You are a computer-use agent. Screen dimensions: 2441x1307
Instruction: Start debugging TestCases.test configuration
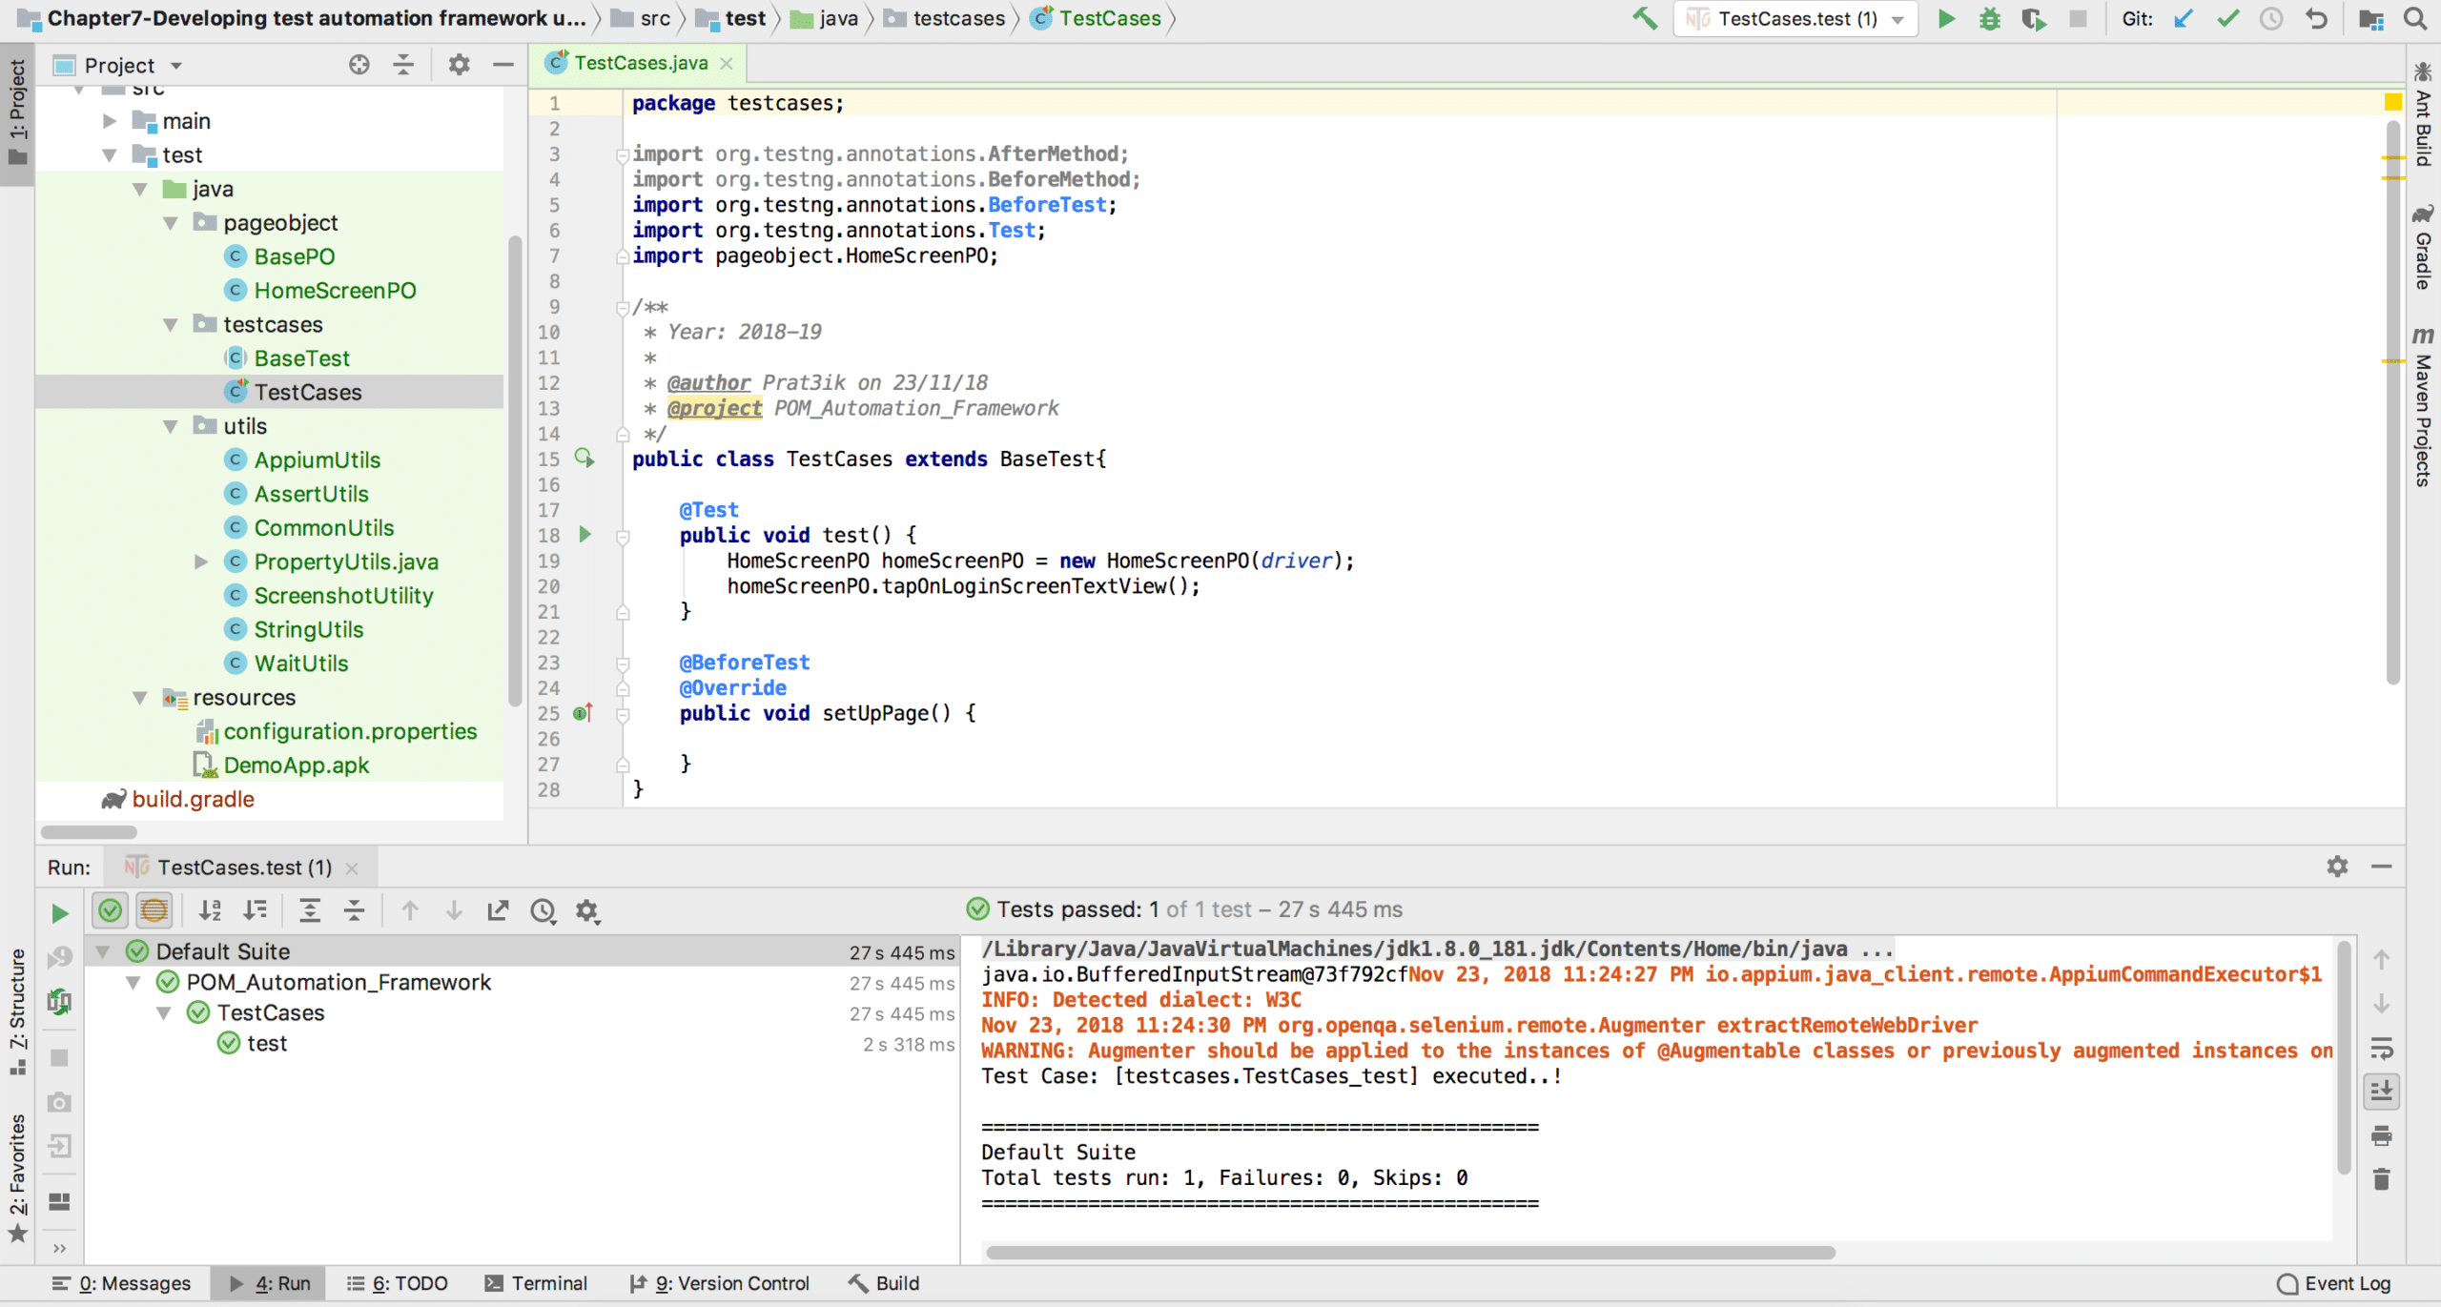coord(1990,18)
